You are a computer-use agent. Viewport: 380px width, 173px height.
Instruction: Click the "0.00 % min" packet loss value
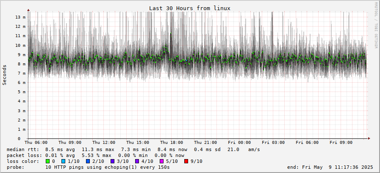click(x=133, y=155)
